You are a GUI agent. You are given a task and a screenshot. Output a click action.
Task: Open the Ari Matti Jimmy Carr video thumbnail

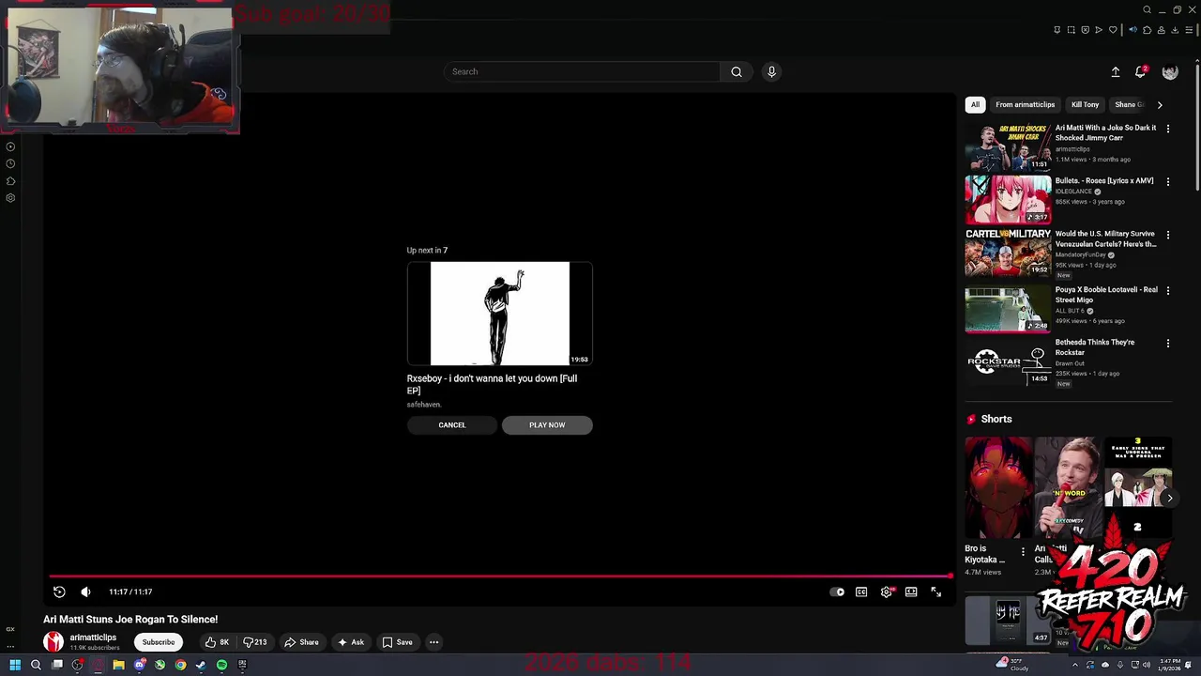(x=1008, y=146)
